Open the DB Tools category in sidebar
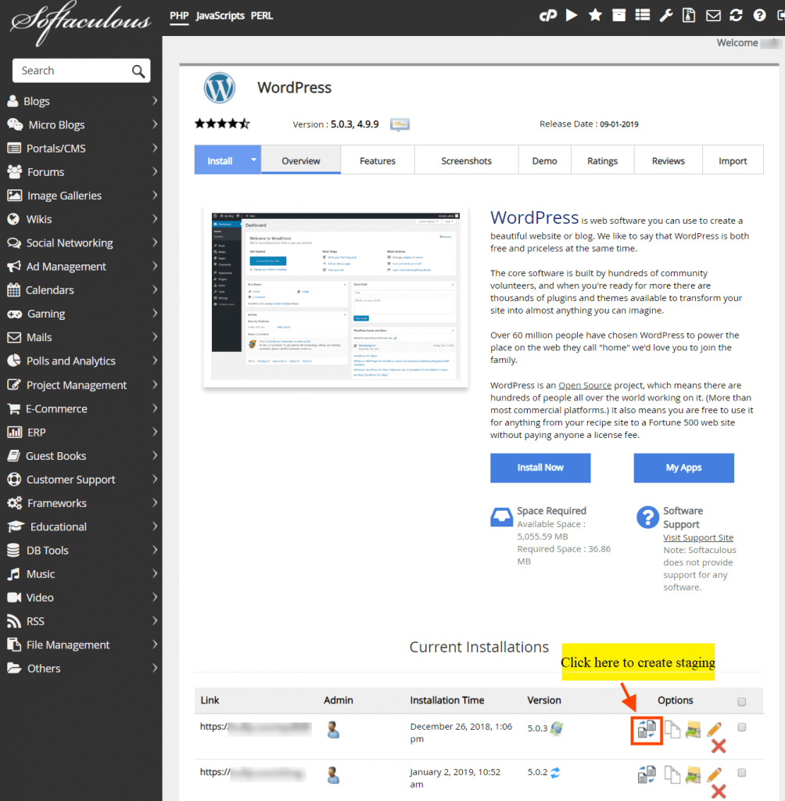This screenshot has width=785, height=801. pos(47,550)
